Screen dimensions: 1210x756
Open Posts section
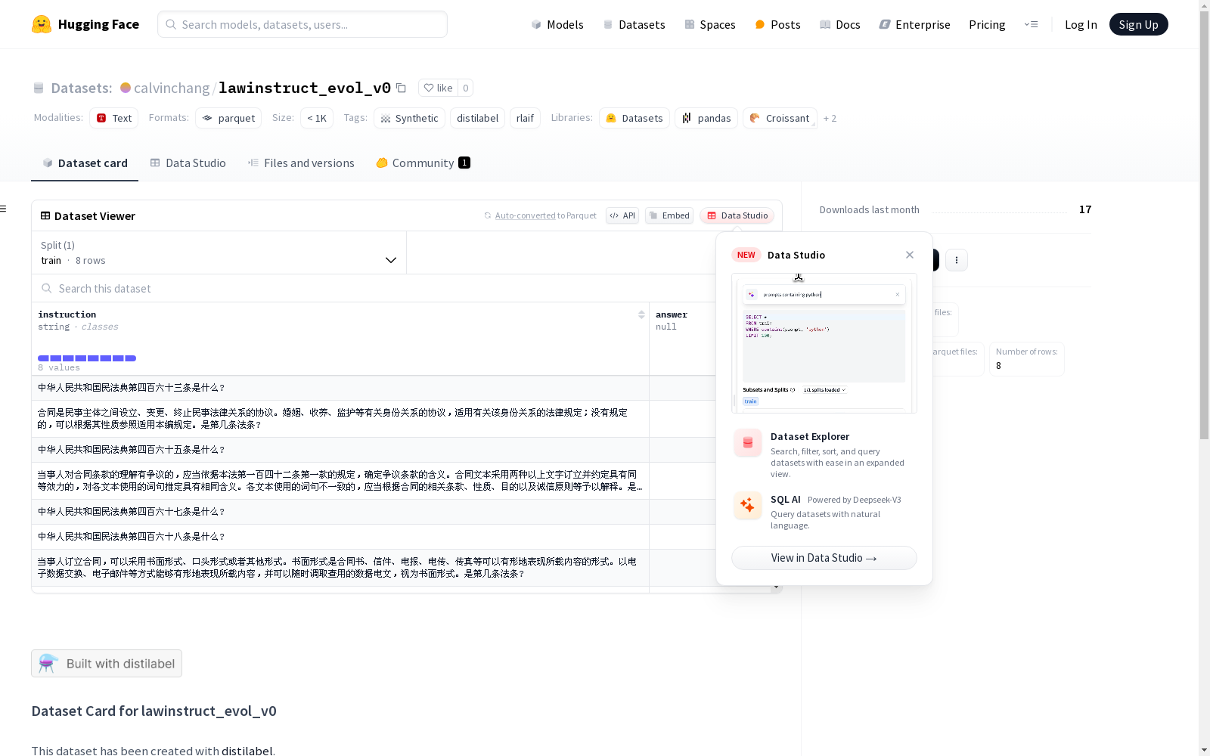point(777,24)
